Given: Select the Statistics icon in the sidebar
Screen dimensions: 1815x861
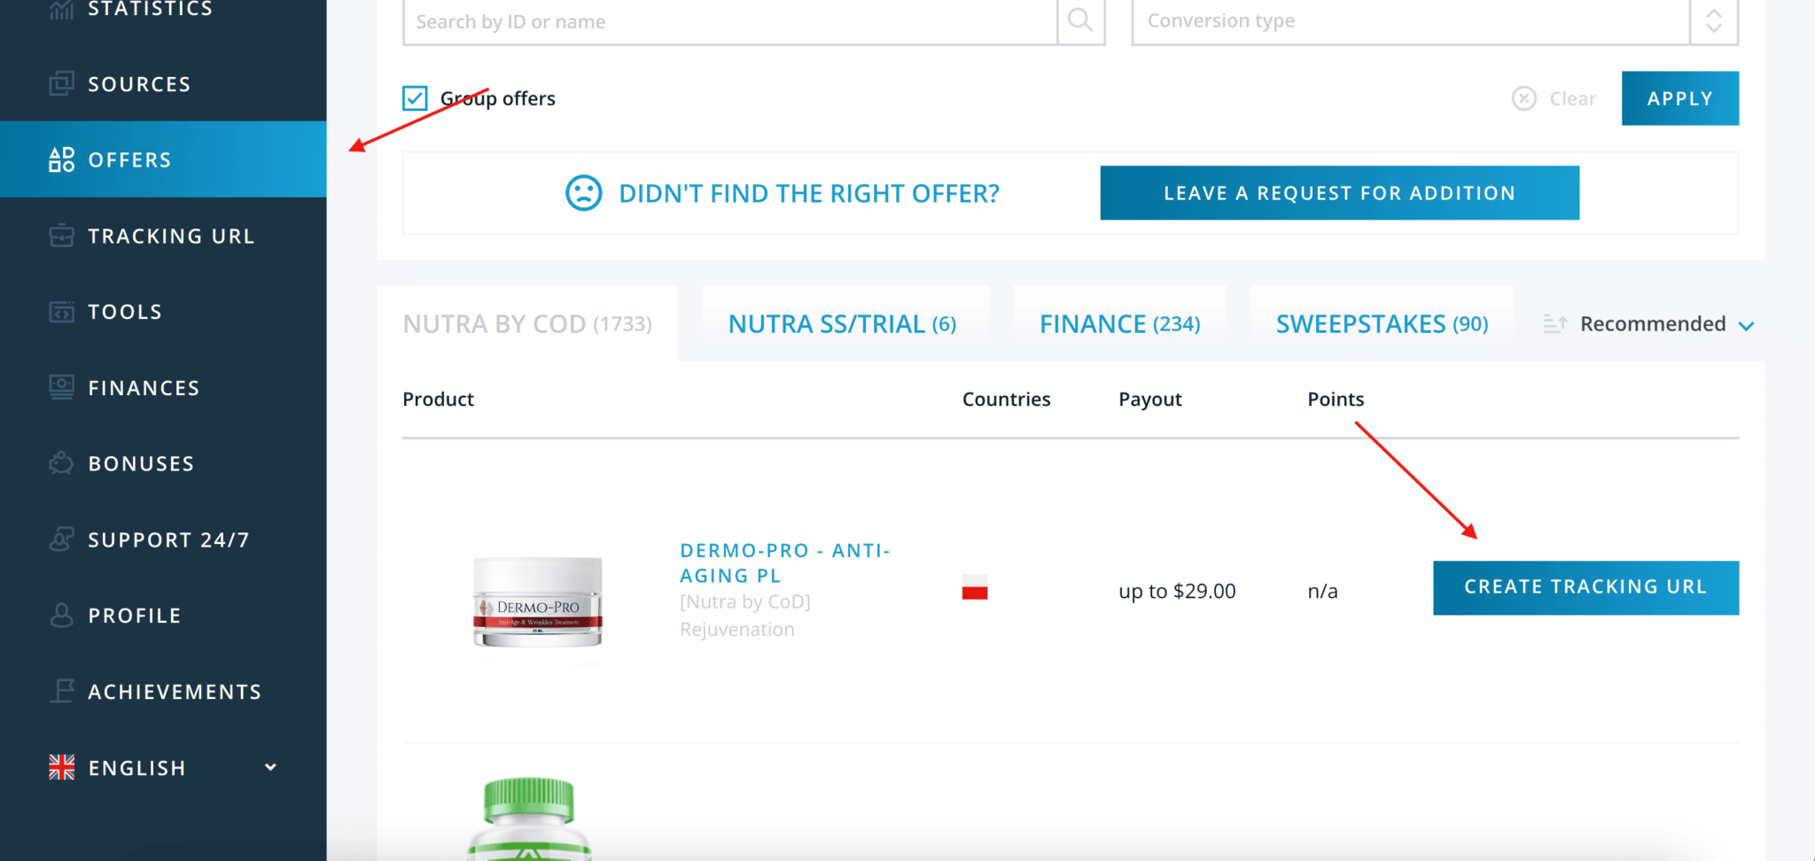Looking at the screenshot, I should point(62,7).
